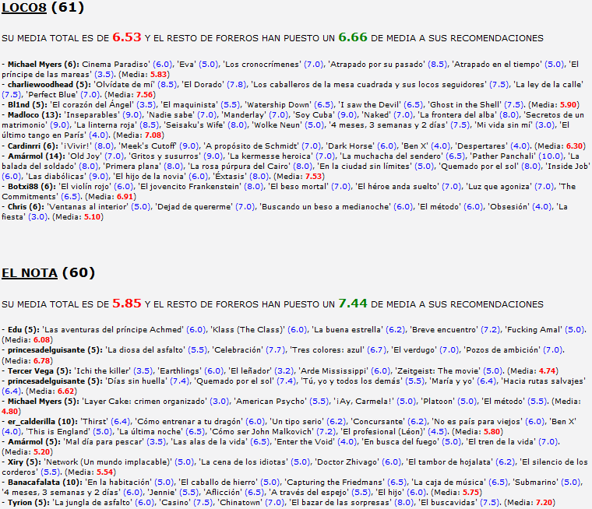Select the username 'Cardinrri (6):'
The image size is (592, 509).
coord(33,146)
